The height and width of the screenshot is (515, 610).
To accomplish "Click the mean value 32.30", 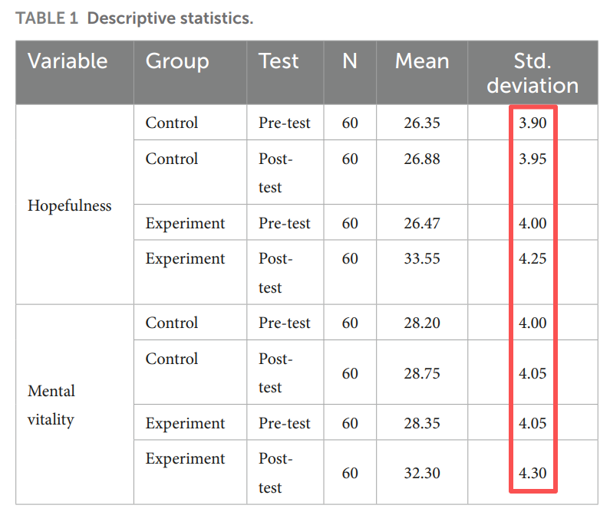I will tap(422, 473).
